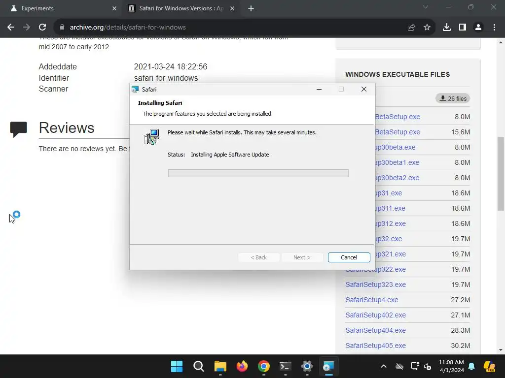Screen dimensions: 505x378
Task: Go back to the previous page in Chrome
Action: click(x=11, y=28)
